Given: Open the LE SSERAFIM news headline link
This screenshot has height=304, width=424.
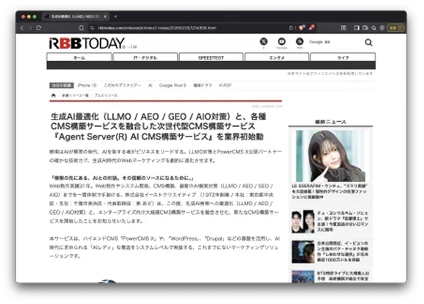Looking at the screenshot, I should [x=330, y=192].
